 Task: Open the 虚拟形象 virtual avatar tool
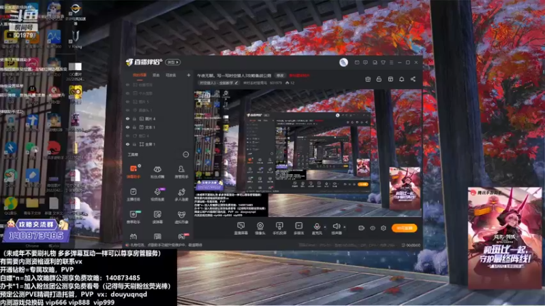tap(181, 217)
